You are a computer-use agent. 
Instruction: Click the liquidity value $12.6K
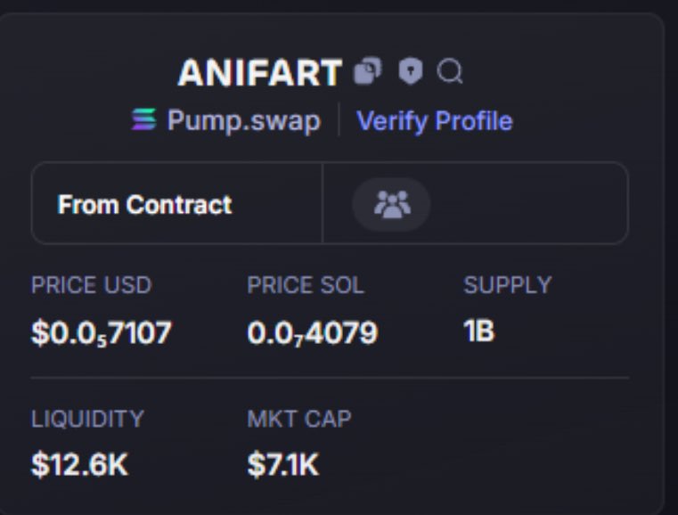pos(79,465)
